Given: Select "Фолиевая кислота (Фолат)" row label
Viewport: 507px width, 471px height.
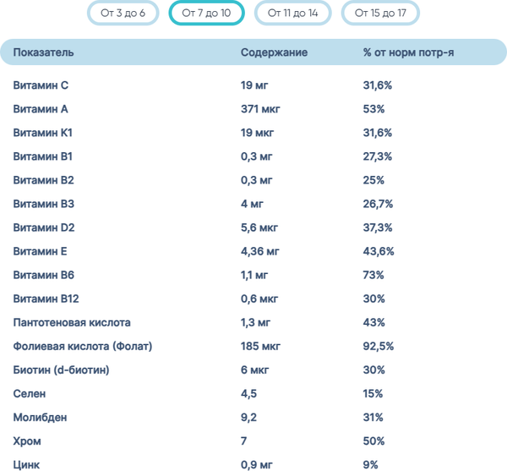Looking at the screenshot, I should click(x=83, y=346).
